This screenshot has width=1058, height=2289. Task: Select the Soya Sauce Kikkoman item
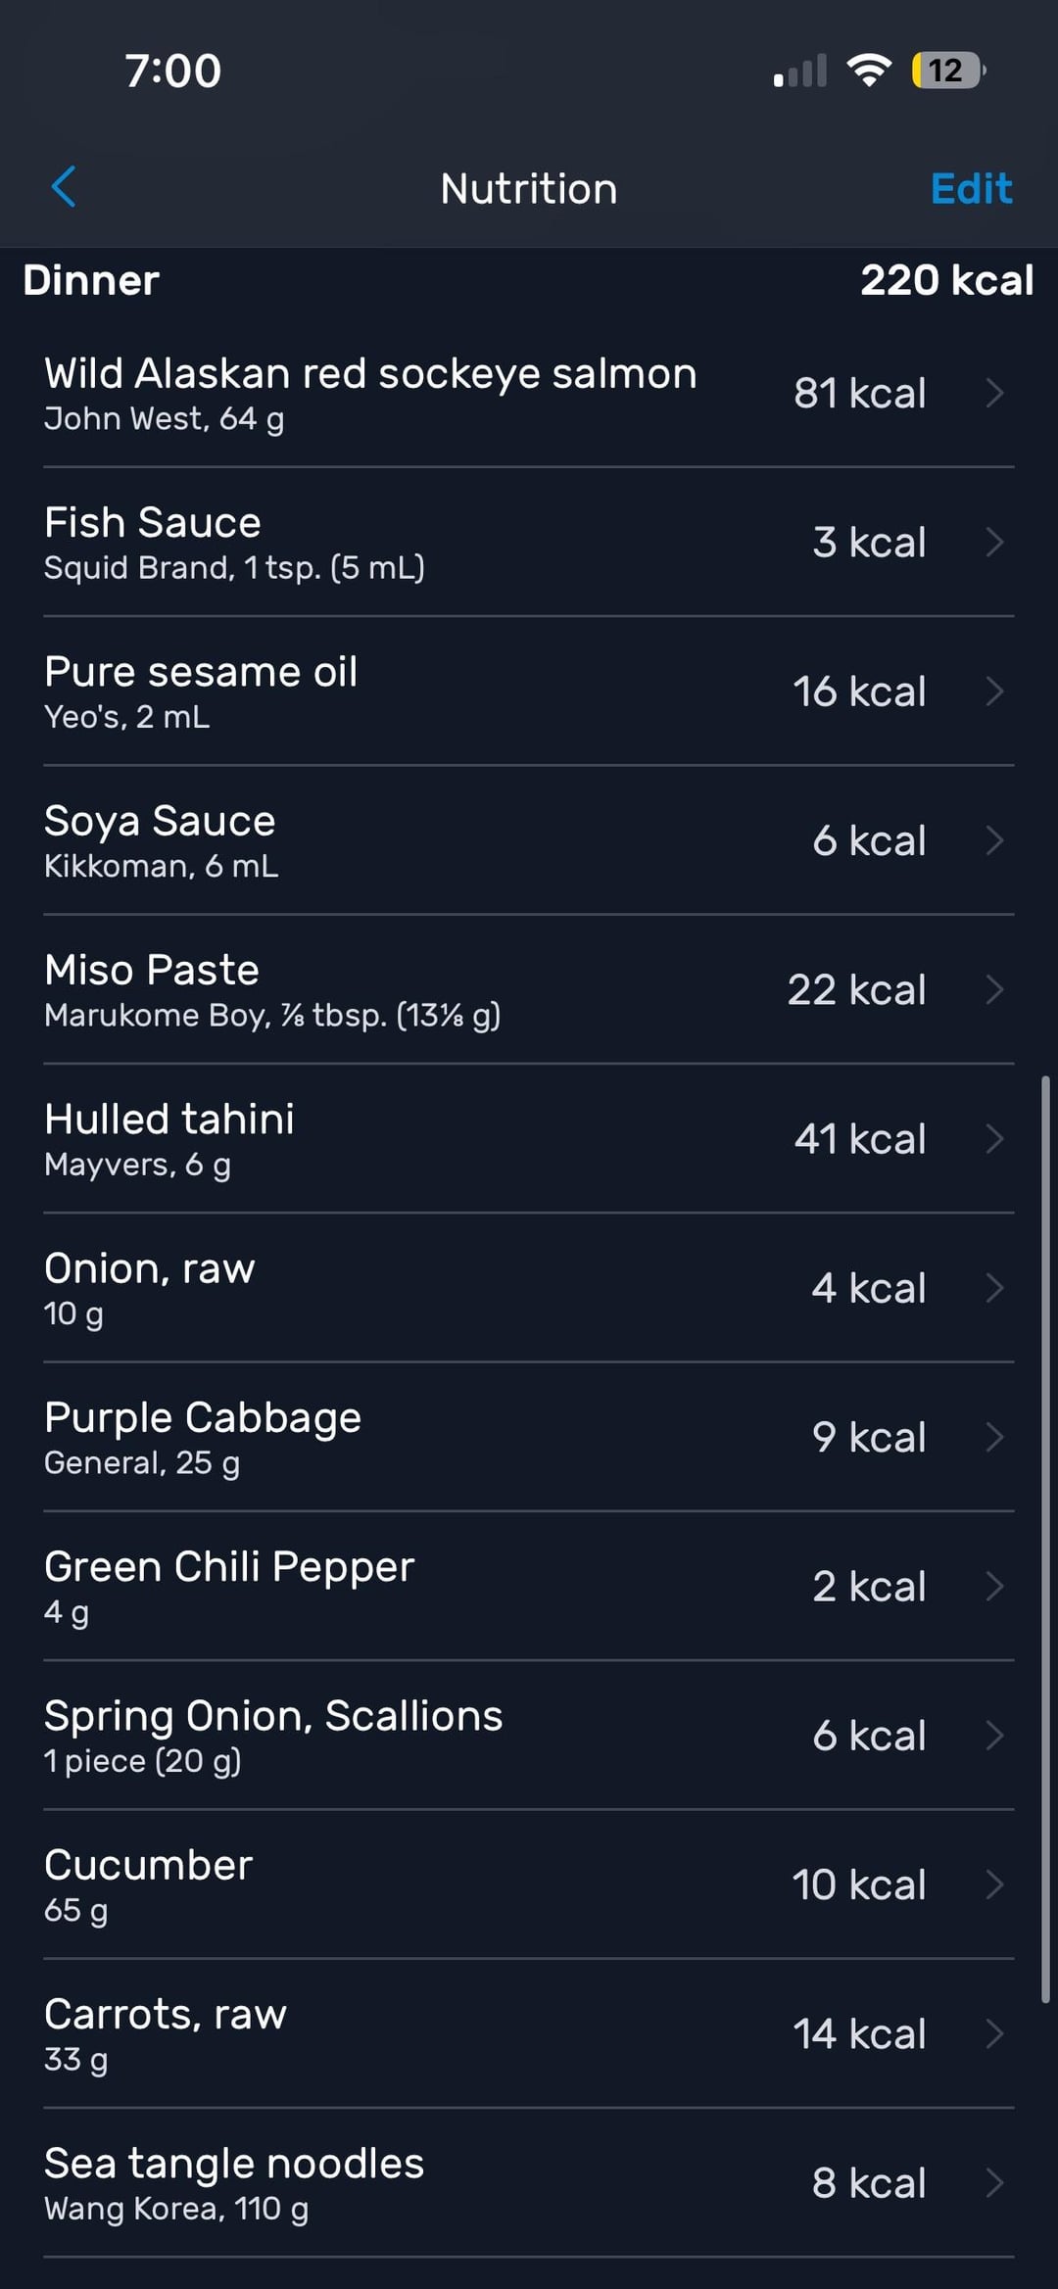coord(161,840)
